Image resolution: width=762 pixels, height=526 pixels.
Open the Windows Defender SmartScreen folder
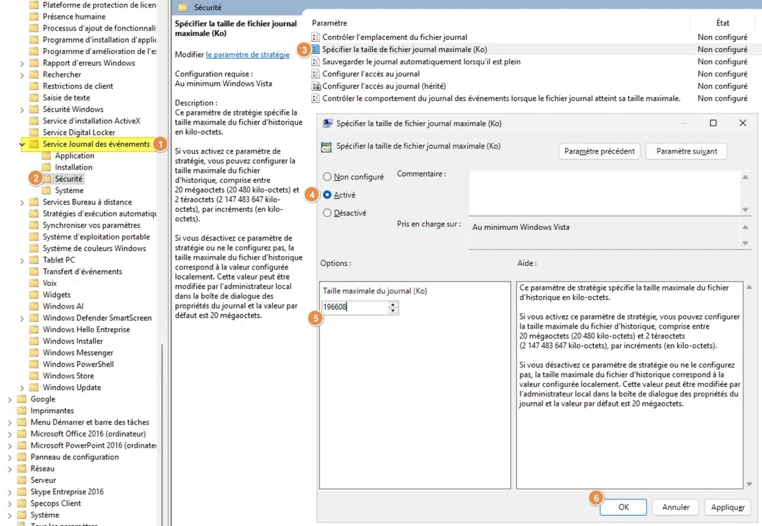[97, 318]
